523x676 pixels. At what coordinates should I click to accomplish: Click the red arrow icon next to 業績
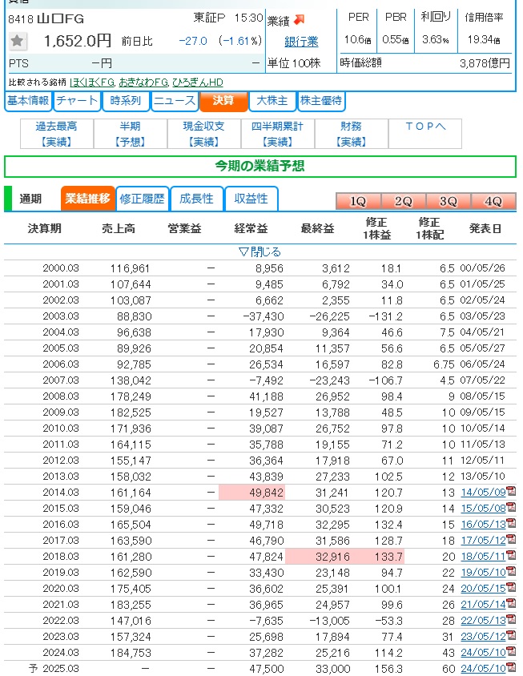[299, 19]
